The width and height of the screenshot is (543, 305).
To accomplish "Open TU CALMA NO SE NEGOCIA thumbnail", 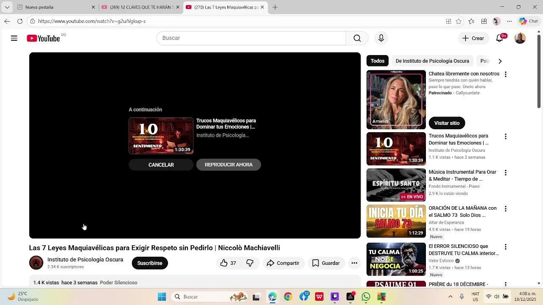I will (396, 259).
